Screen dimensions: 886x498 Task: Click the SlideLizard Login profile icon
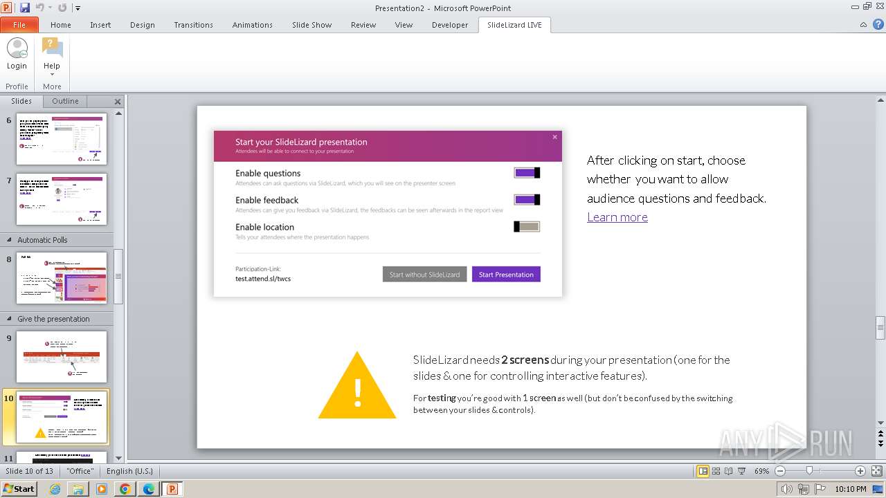pyautogui.click(x=17, y=55)
